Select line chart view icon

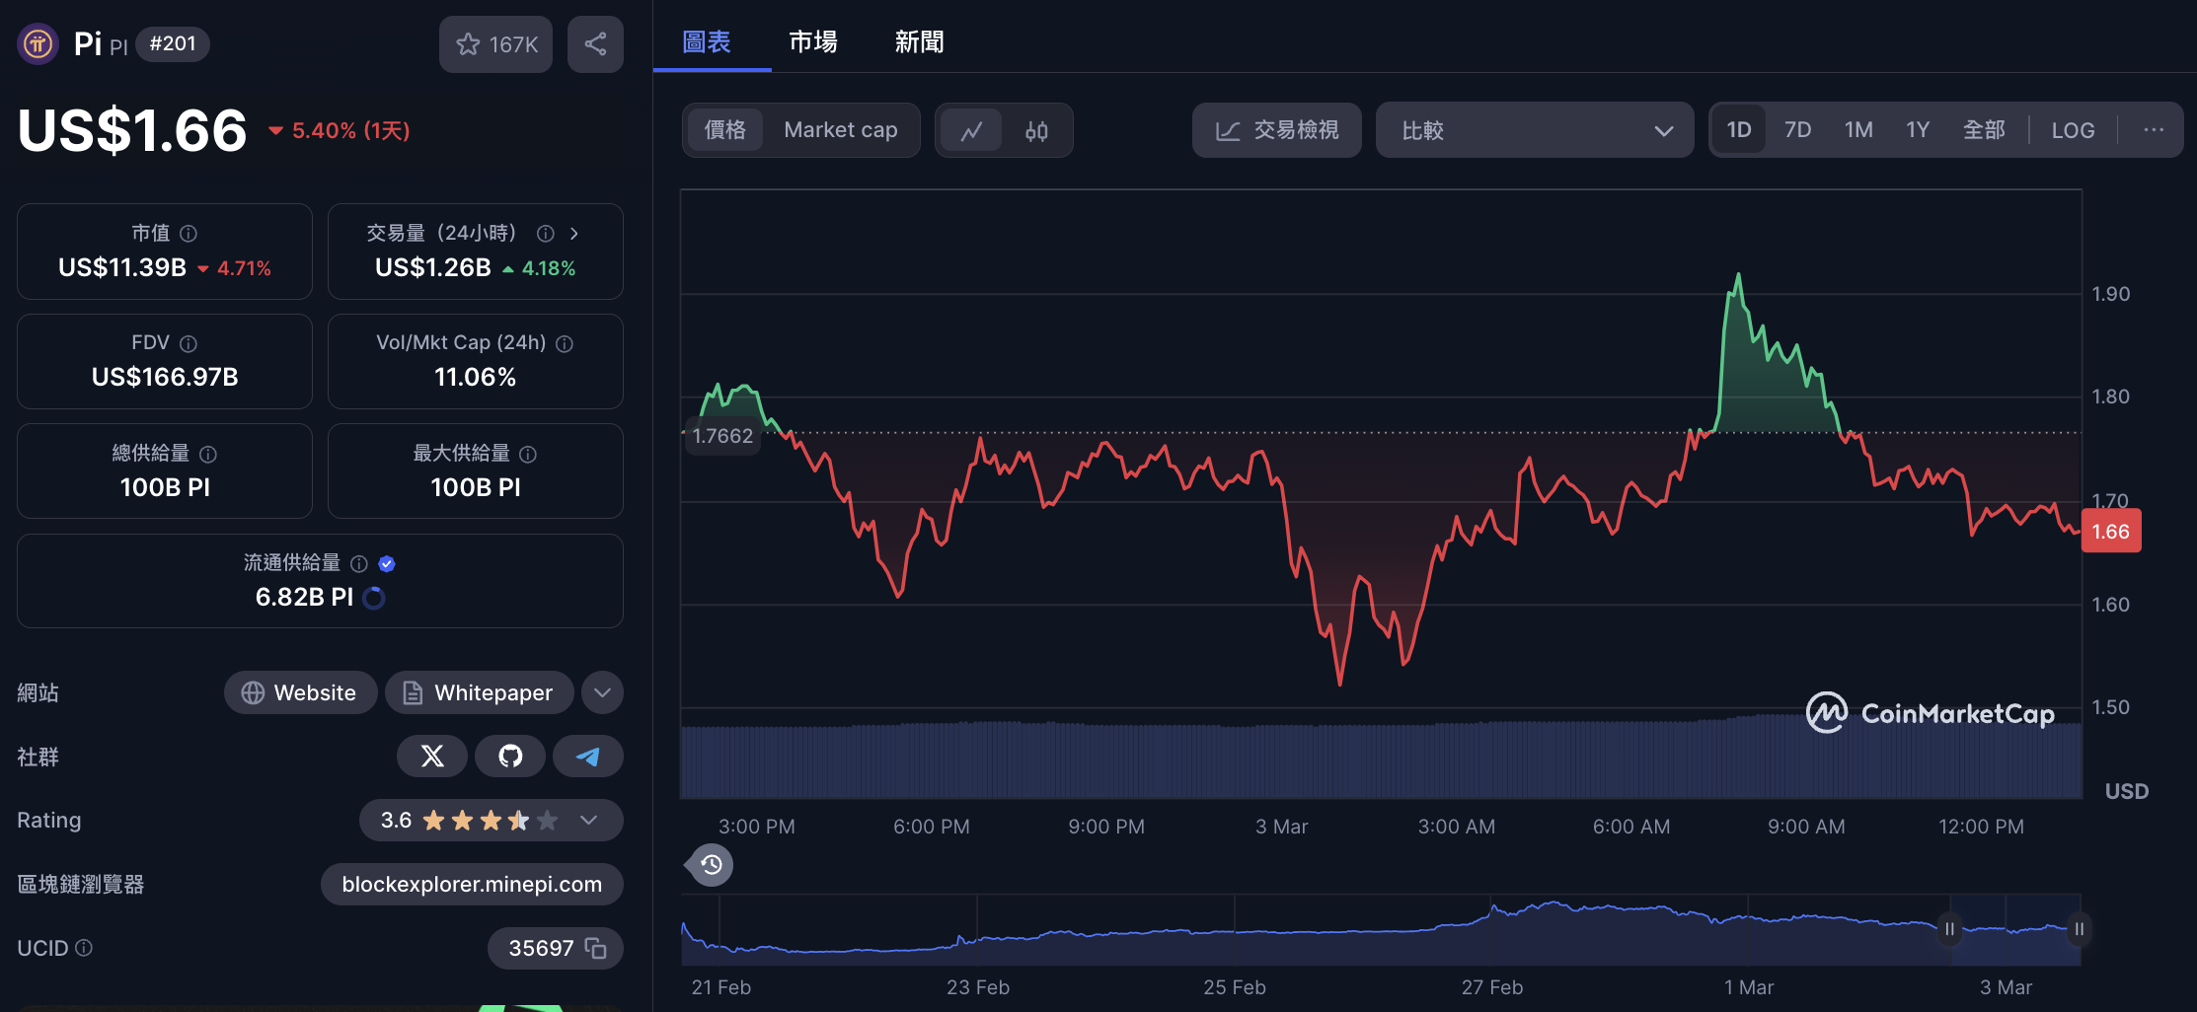[x=971, y=130]
